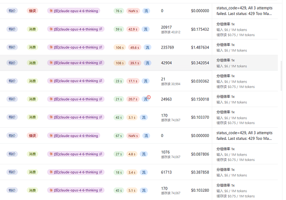Click the Claude logo in the 20917 tokens row
The width and height of the screenshot is (286, 200).
click(51, 29)
